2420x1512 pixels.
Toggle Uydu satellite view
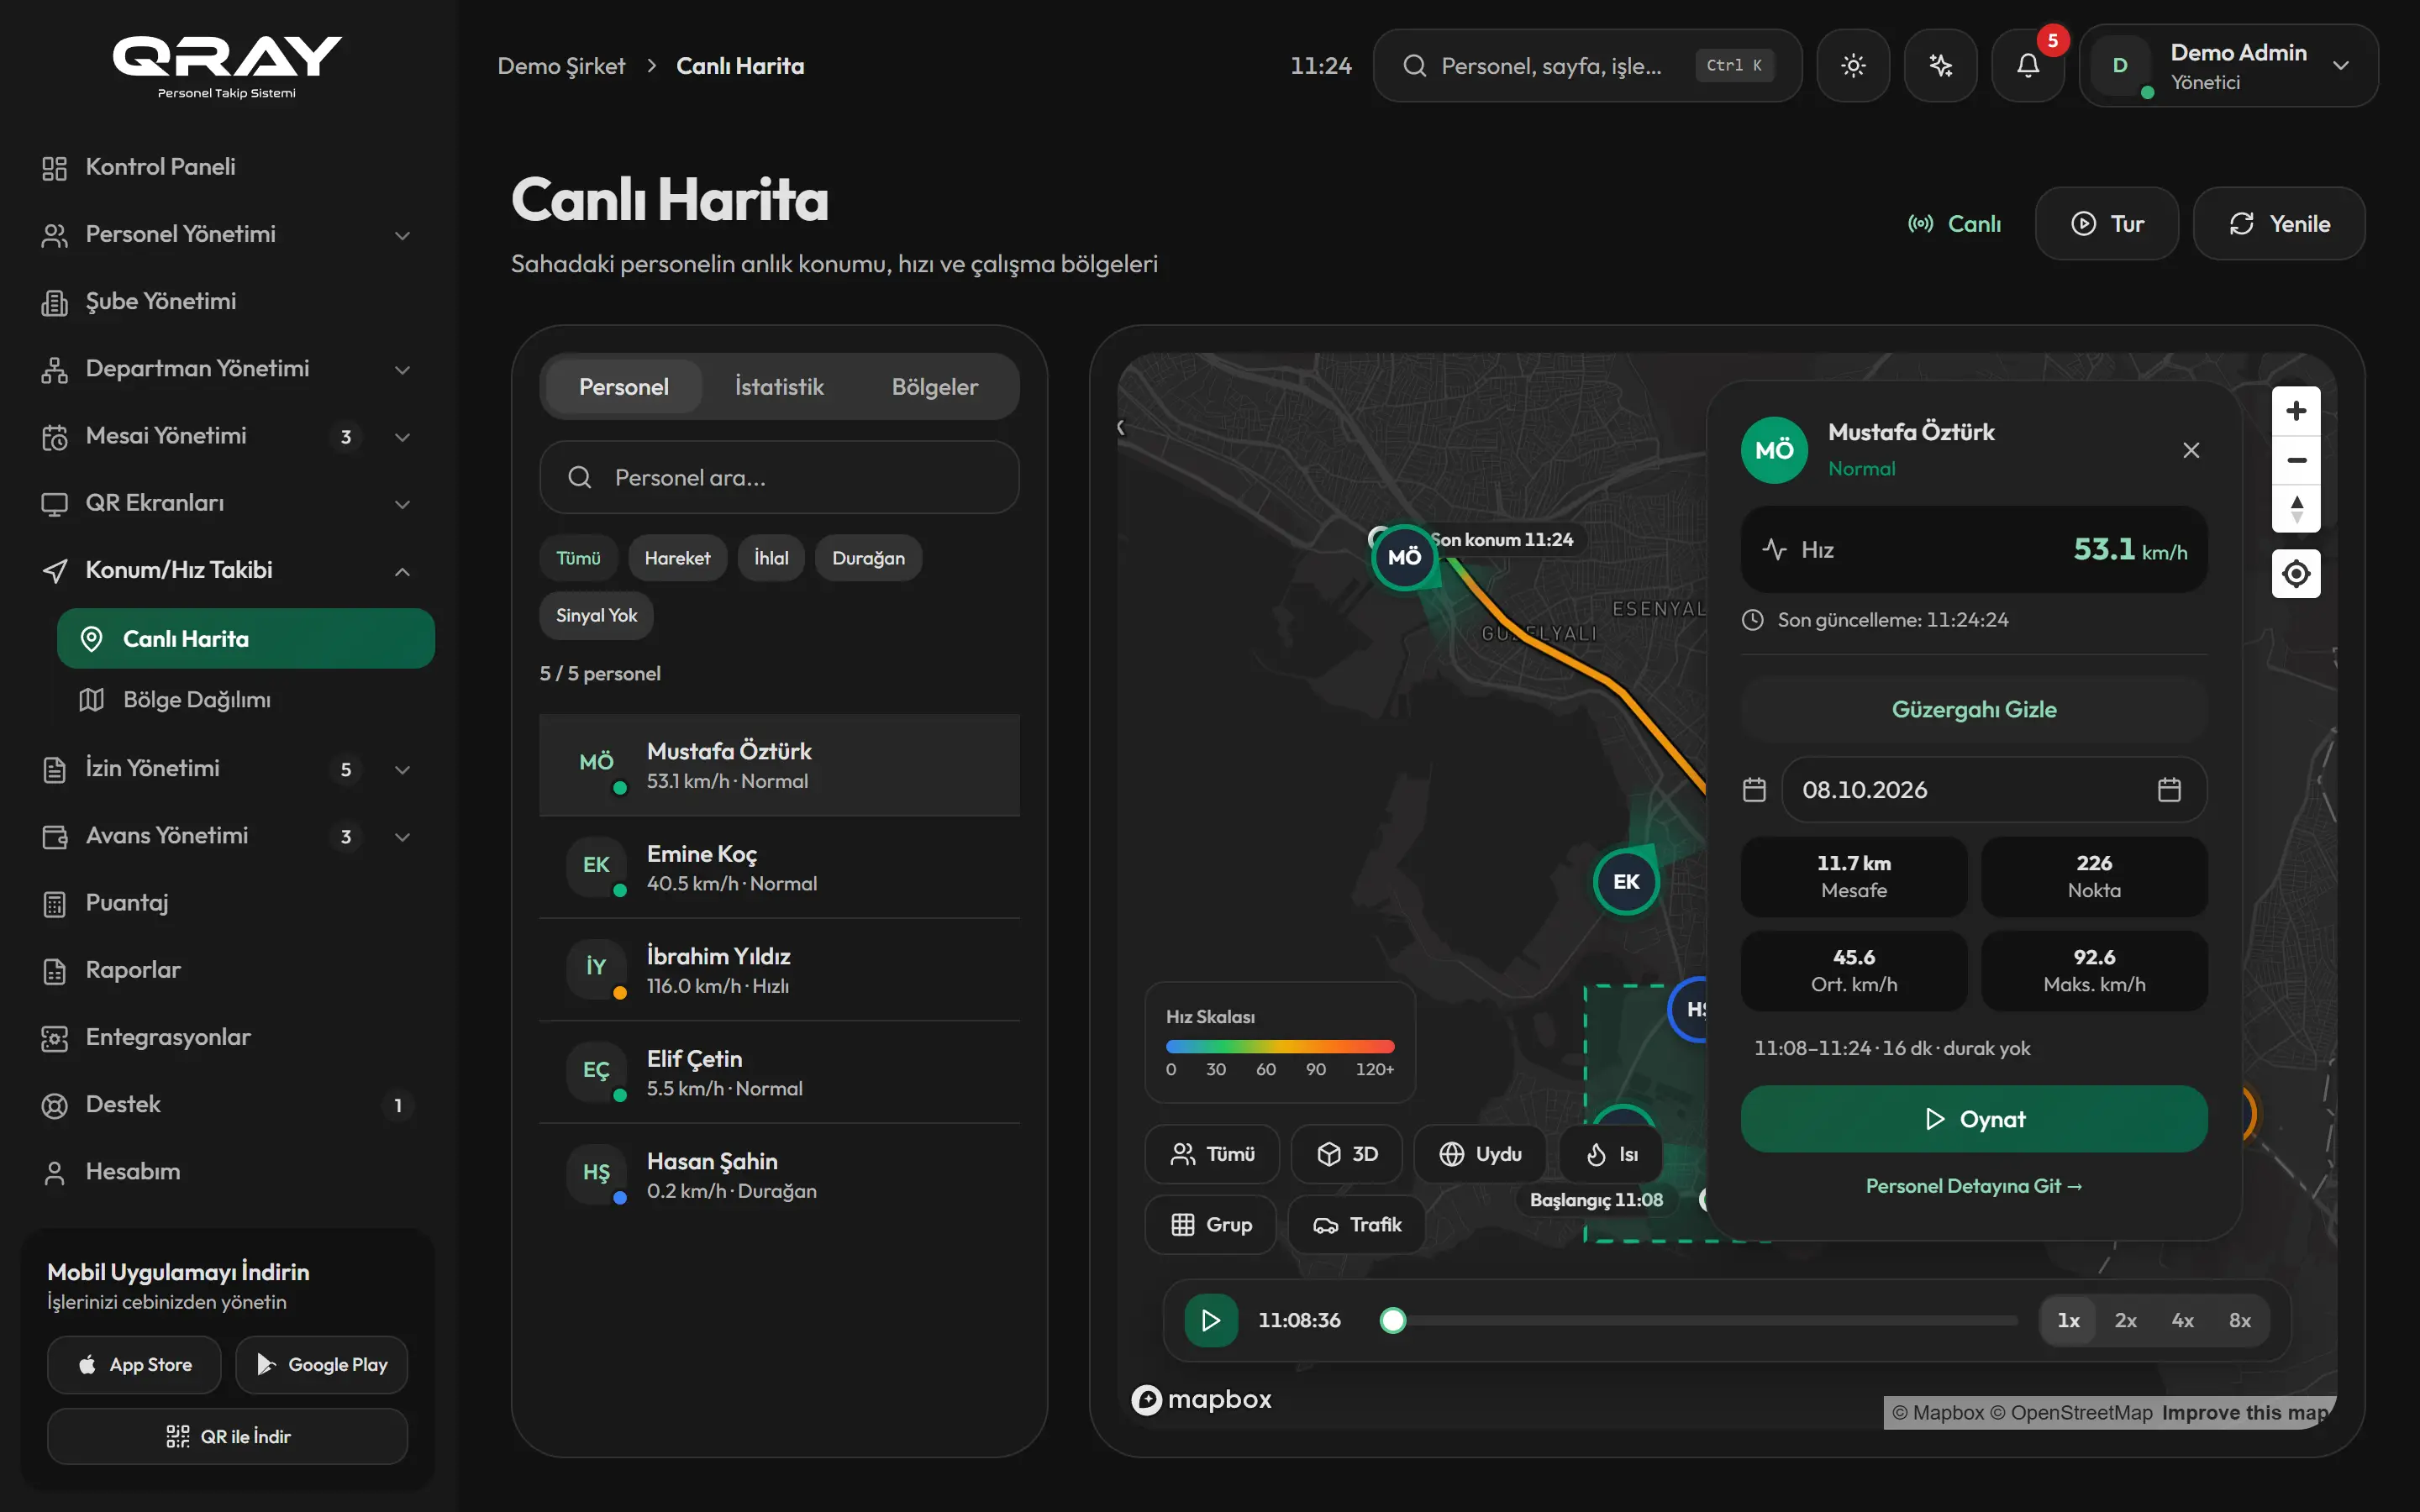[x=1479, y=1154]
